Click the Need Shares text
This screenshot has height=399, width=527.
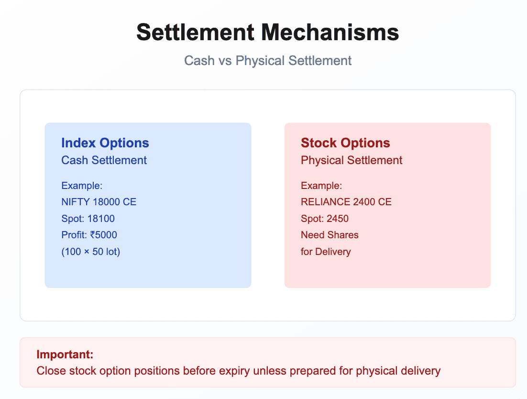[329, 235]
